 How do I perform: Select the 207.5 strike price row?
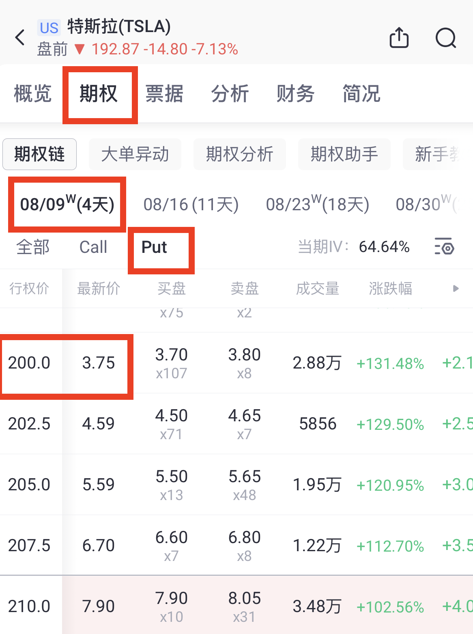pos(236,546)
